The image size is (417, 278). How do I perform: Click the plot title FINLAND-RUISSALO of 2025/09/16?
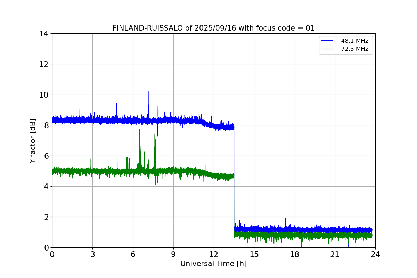[x=213, y=28]
